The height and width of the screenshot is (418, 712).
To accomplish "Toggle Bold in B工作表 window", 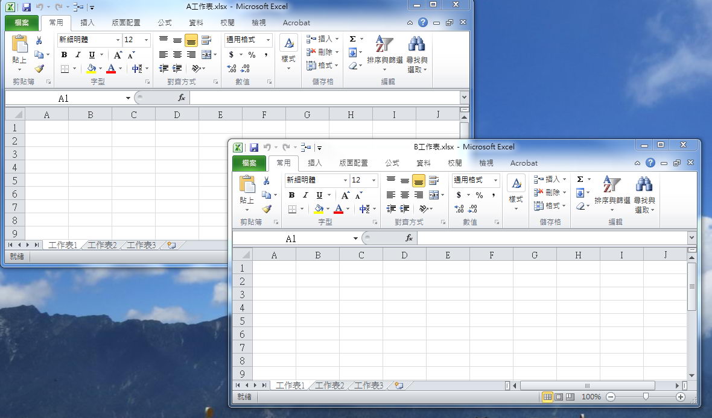I will pos(291,195).
